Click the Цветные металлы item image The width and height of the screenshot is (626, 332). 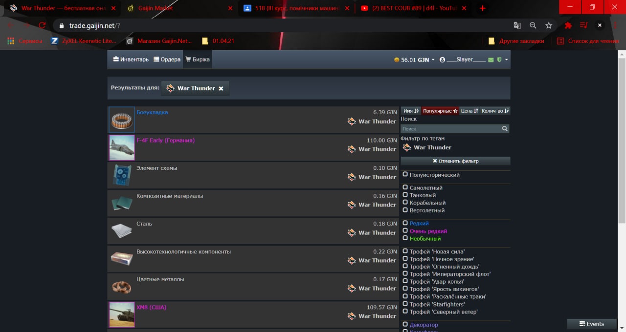pyautogui.click(x=122, y=287)
